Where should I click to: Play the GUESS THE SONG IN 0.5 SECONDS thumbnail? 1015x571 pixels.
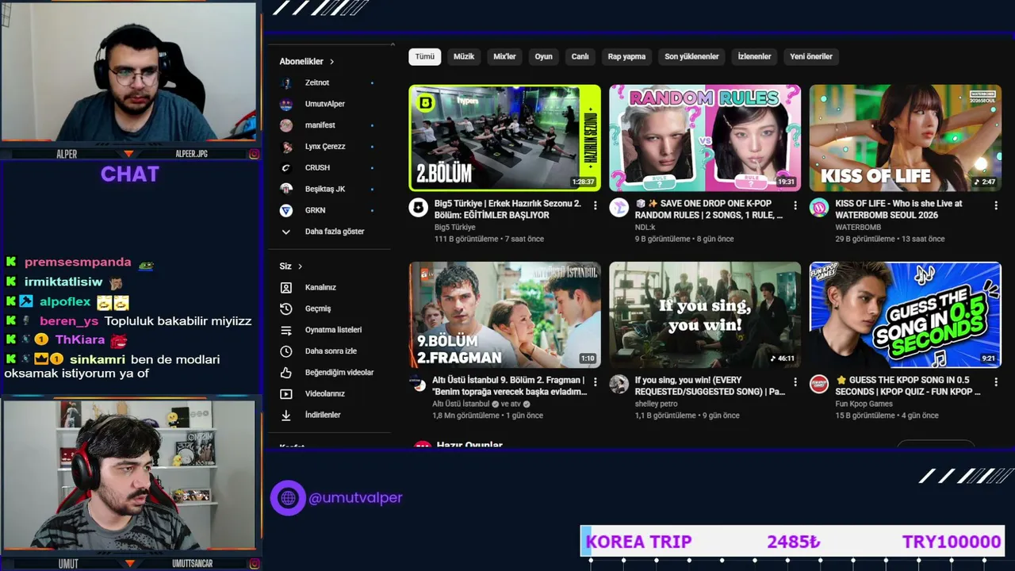click(905, 315)
